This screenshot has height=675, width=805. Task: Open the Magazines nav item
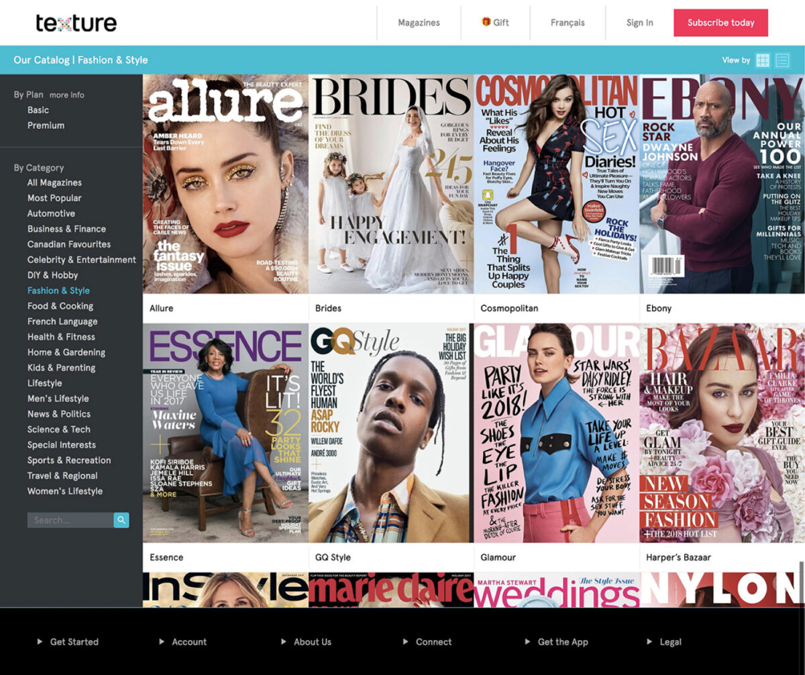[419, 23]
